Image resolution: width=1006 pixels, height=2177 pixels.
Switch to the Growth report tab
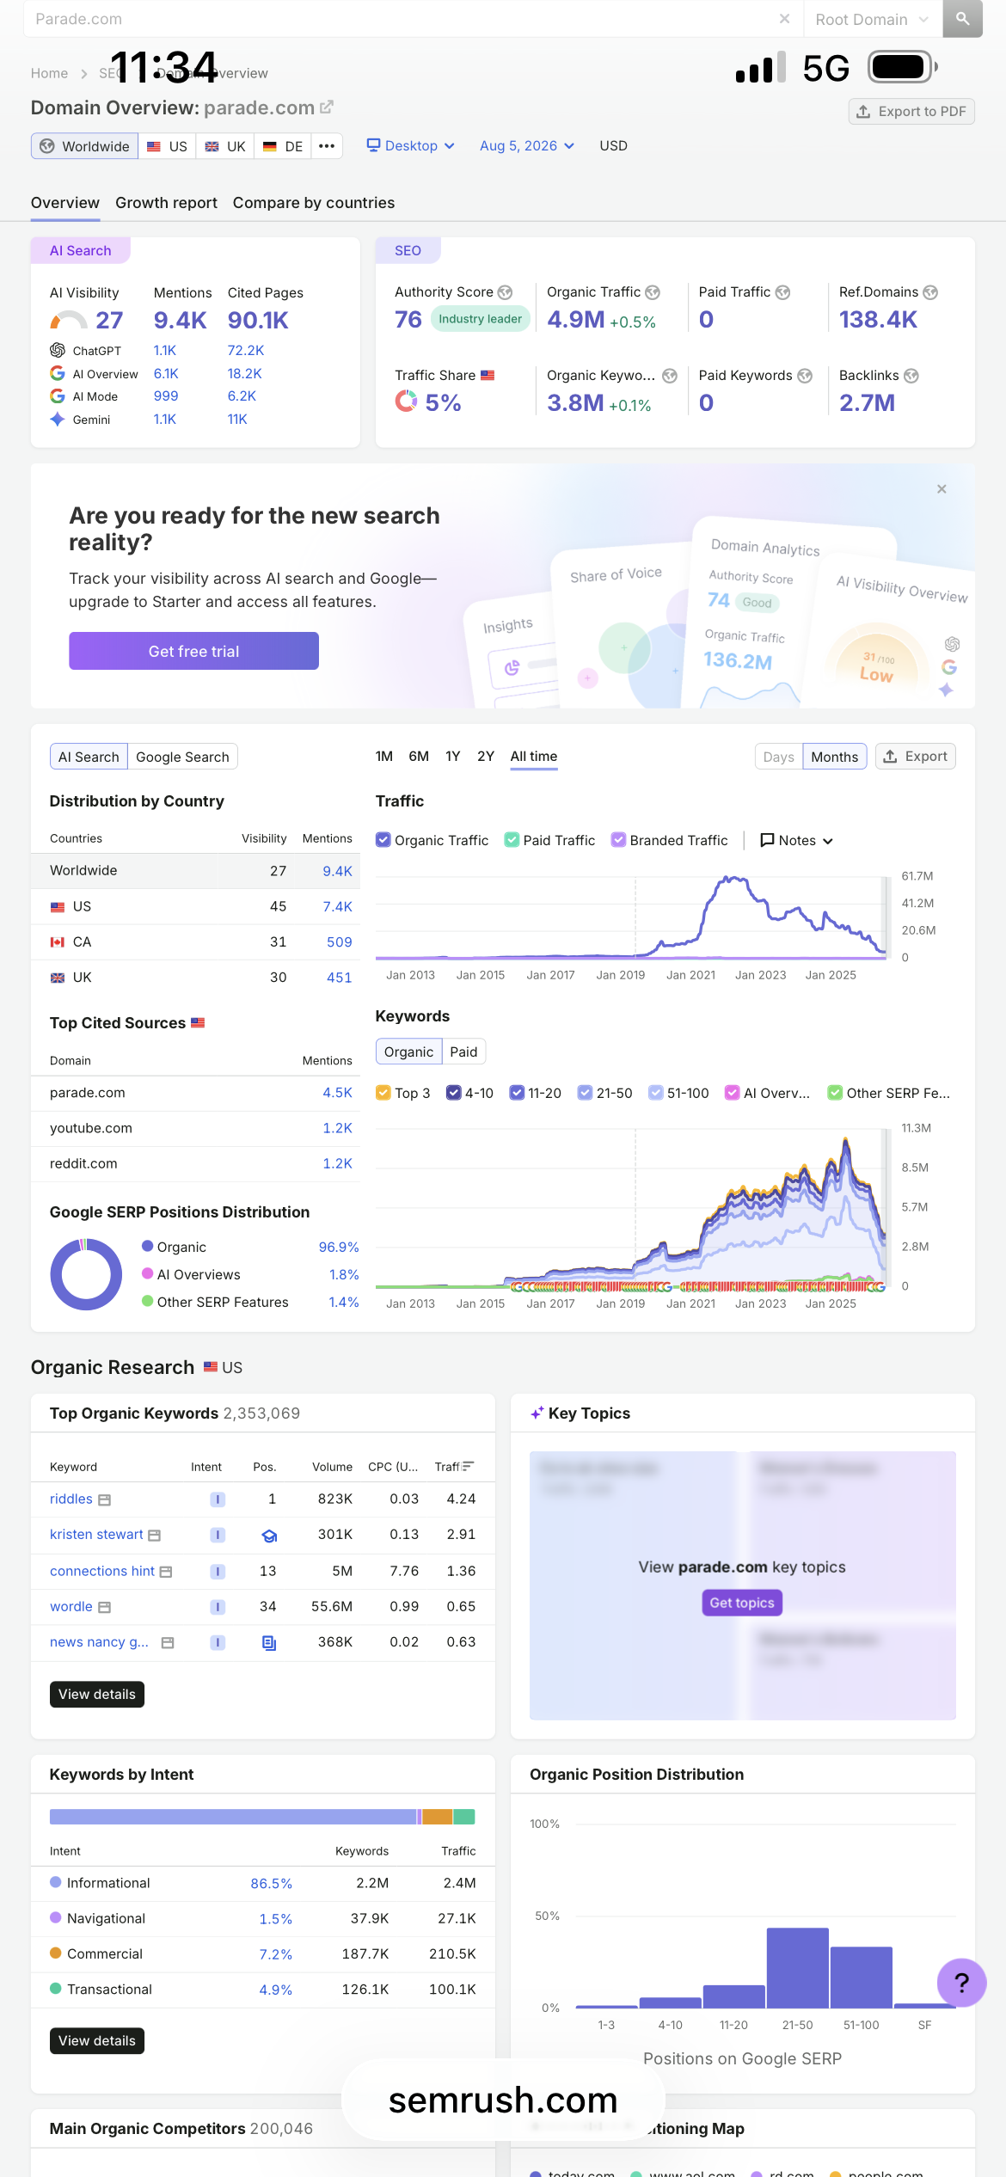166,203
